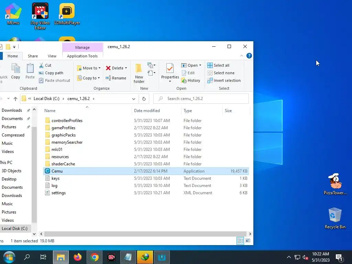Switch to large icons view in status bar
Image resolution: width=352 pixels, height=264 pixels.
tap(248, 241)
